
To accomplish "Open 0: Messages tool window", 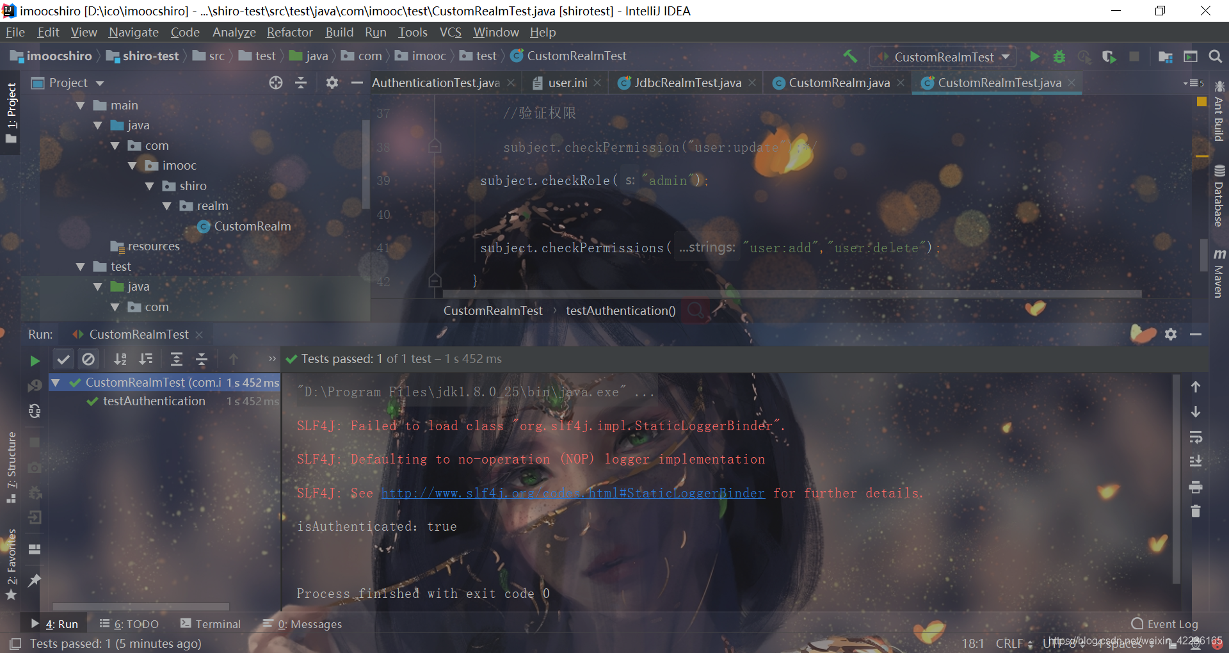I will point(302,624).
